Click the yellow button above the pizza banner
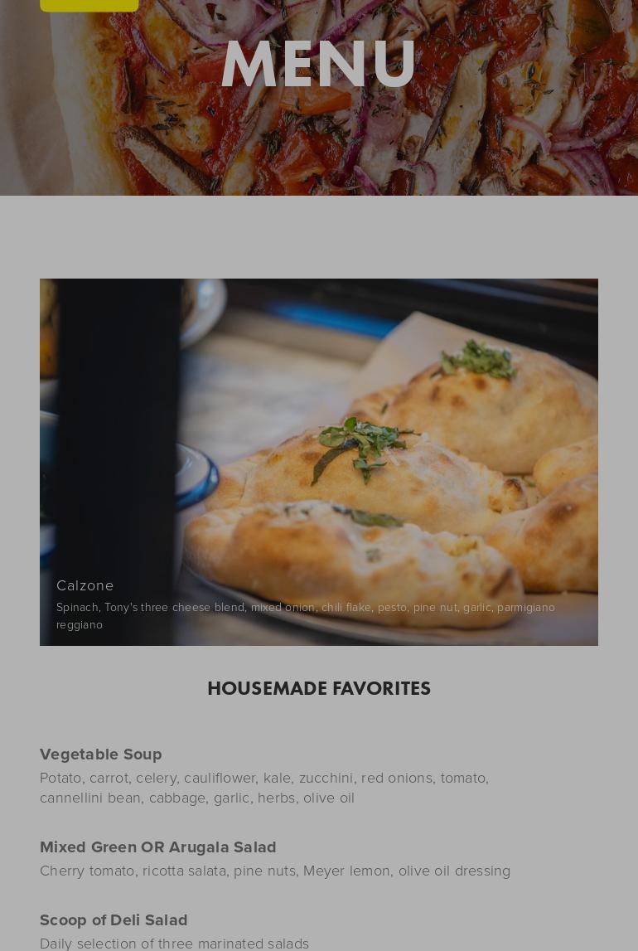The height and width of the screenshot is (951, 638). click(x=89, y=6)
